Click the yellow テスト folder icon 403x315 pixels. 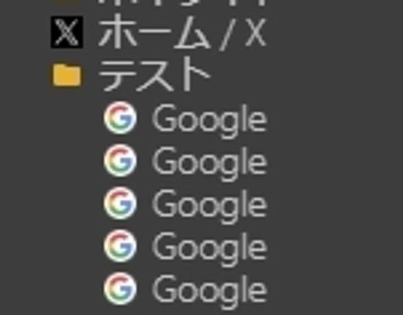point(67,75)
